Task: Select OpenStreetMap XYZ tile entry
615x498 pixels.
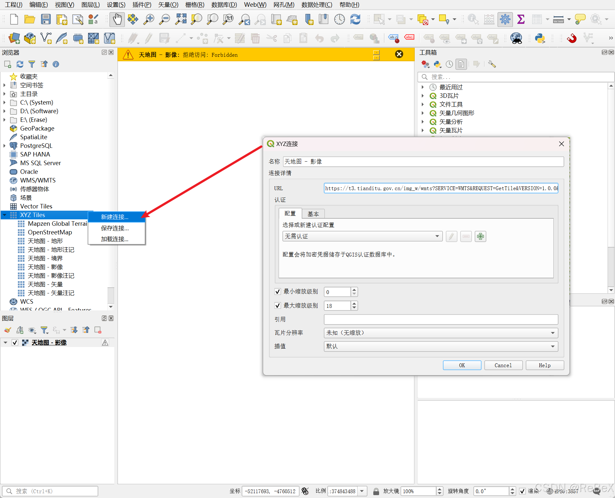Action: pyautogui.click(x=50, y=232)
